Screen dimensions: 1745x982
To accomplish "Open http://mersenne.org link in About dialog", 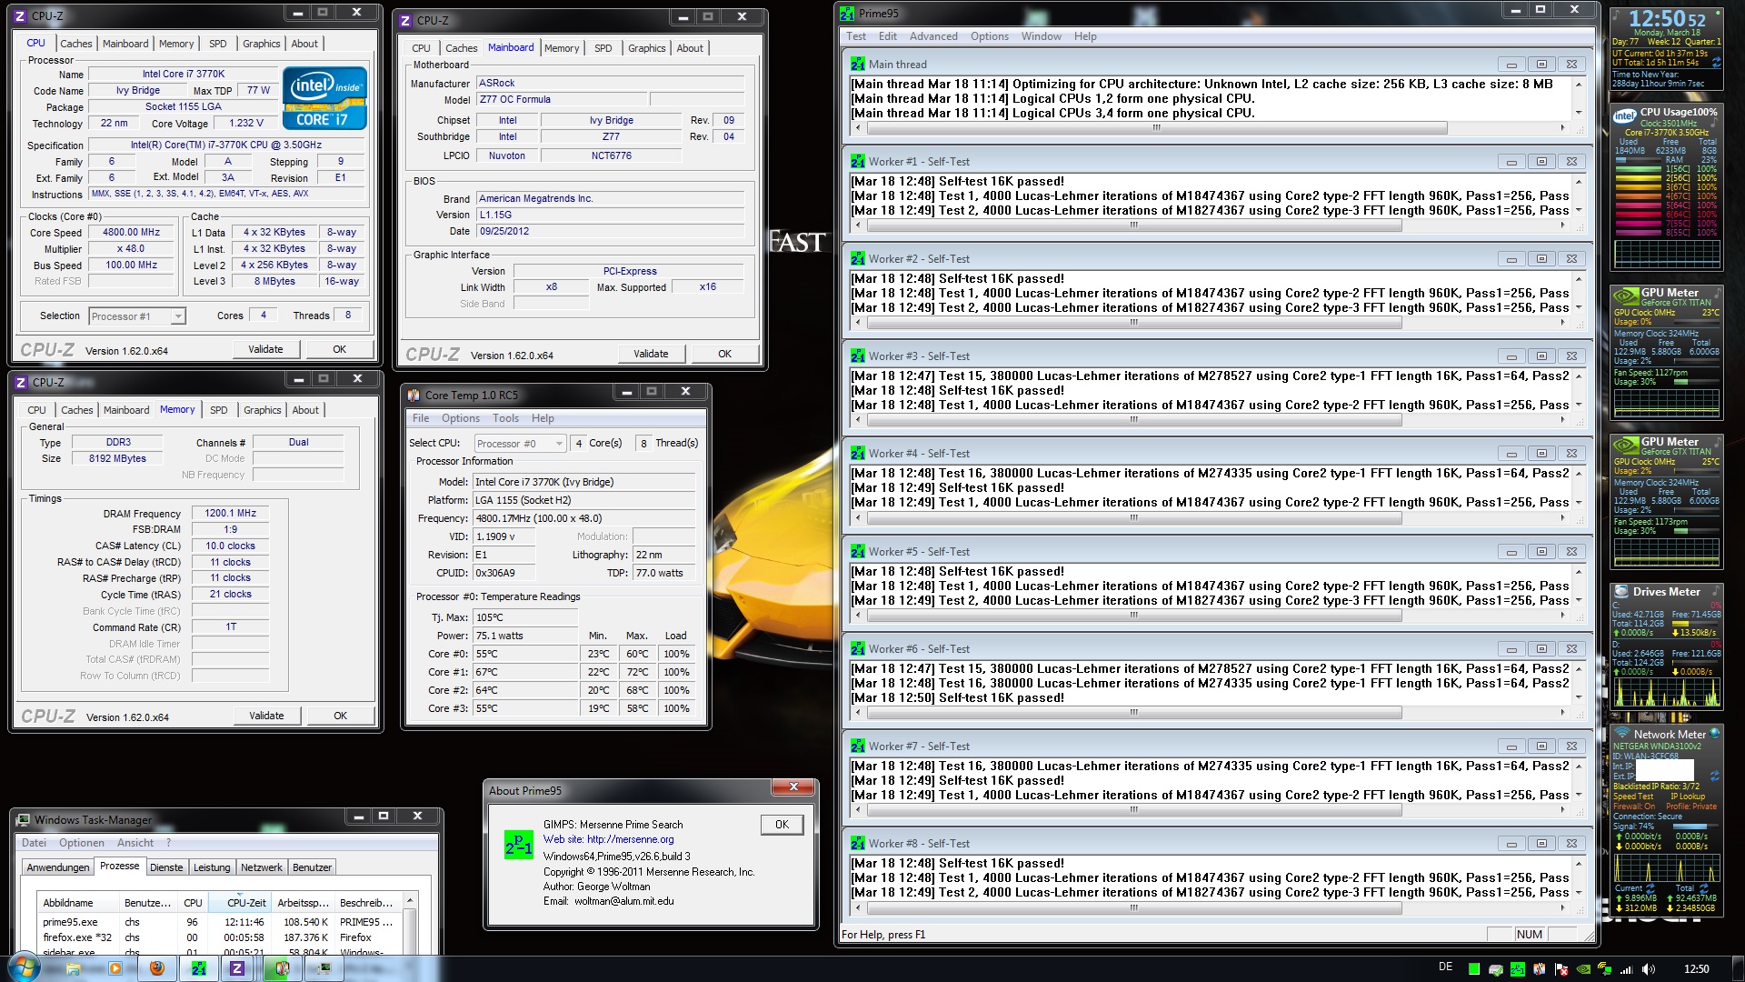I will pyautogui.click(x=630, y=839).
